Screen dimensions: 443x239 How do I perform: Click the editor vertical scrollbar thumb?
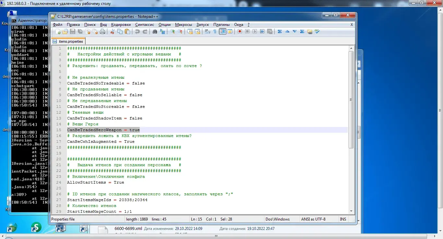coord(351,100)
